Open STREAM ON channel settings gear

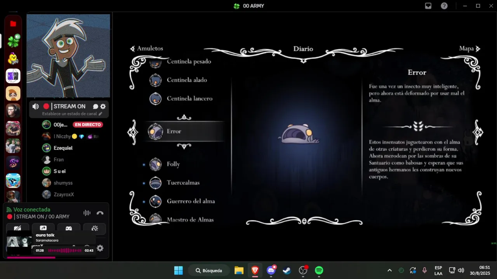click(103, 107)
